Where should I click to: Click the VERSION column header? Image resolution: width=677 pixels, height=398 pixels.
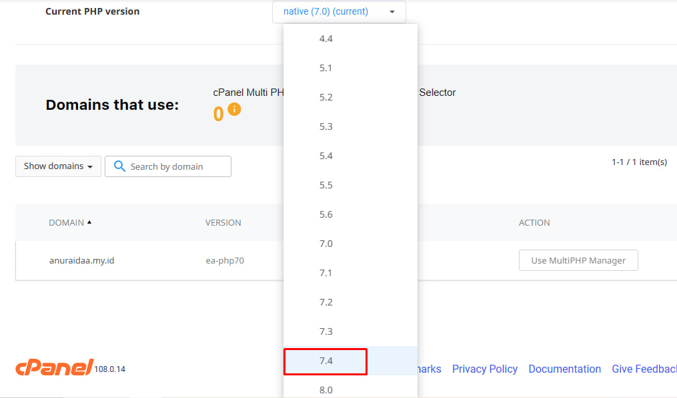click(223, 223)
